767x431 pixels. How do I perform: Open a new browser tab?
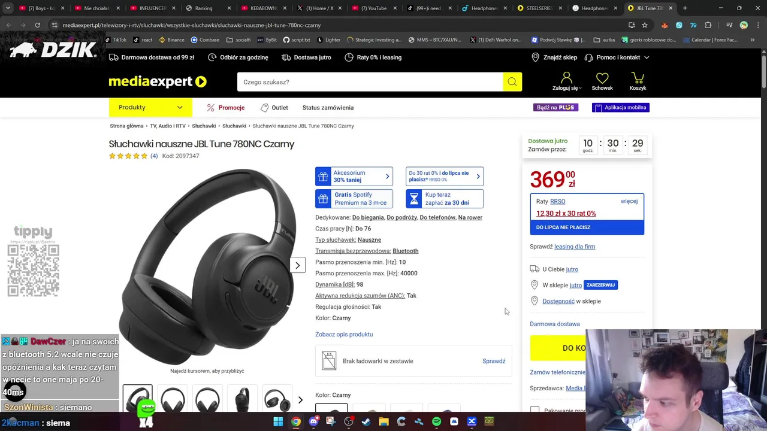click(685, 8)
